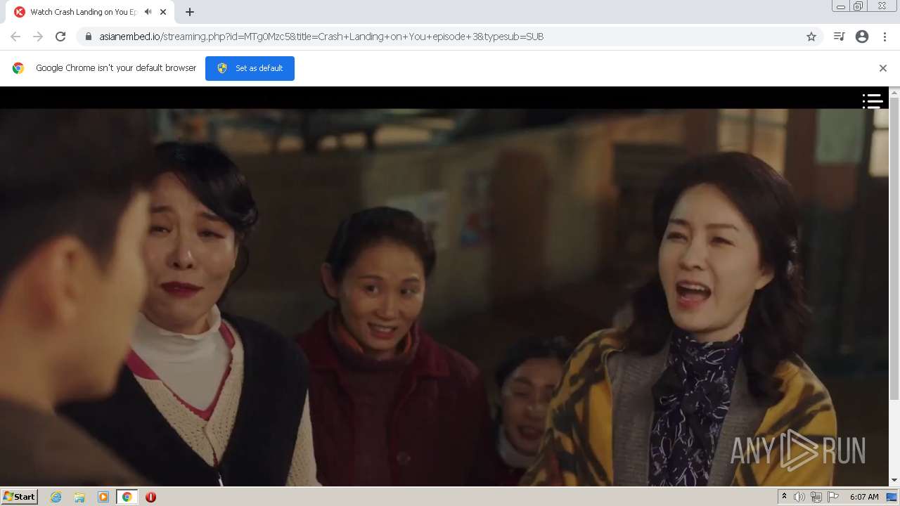
Task: Open the Action Center flag icon
Action: (833, 497)
